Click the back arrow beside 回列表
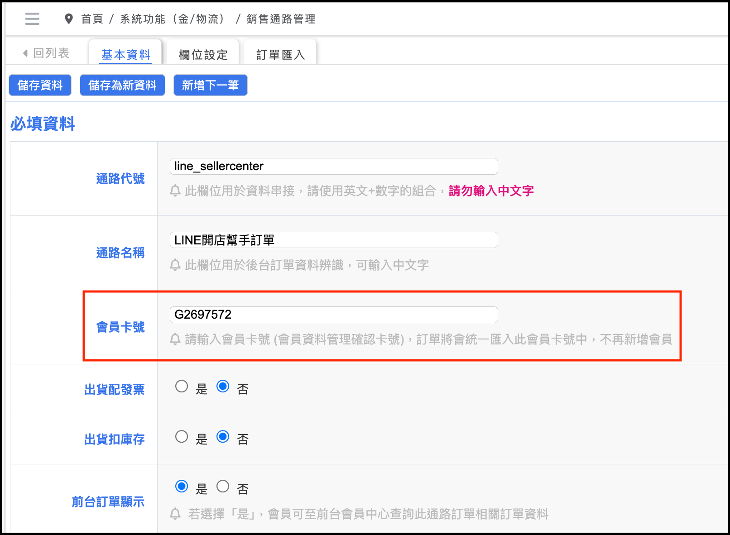Viewport: 730px width, 535px height. [x=25, y=53]
